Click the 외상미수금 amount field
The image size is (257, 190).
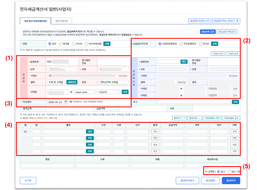point(212,166)
